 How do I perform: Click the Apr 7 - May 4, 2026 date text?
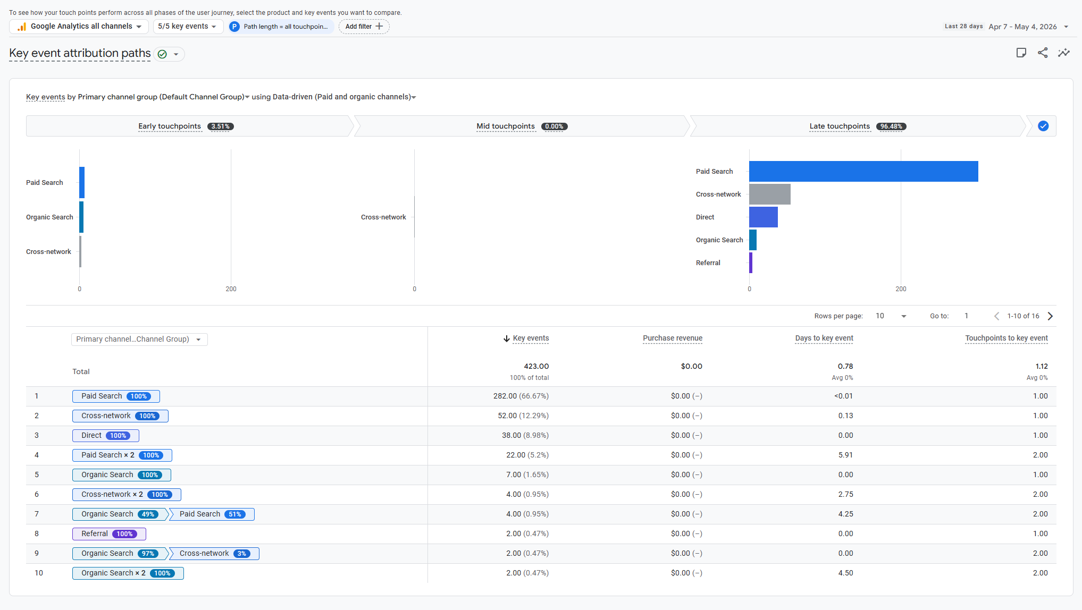pyautogui.click(x=1023, y=27)
